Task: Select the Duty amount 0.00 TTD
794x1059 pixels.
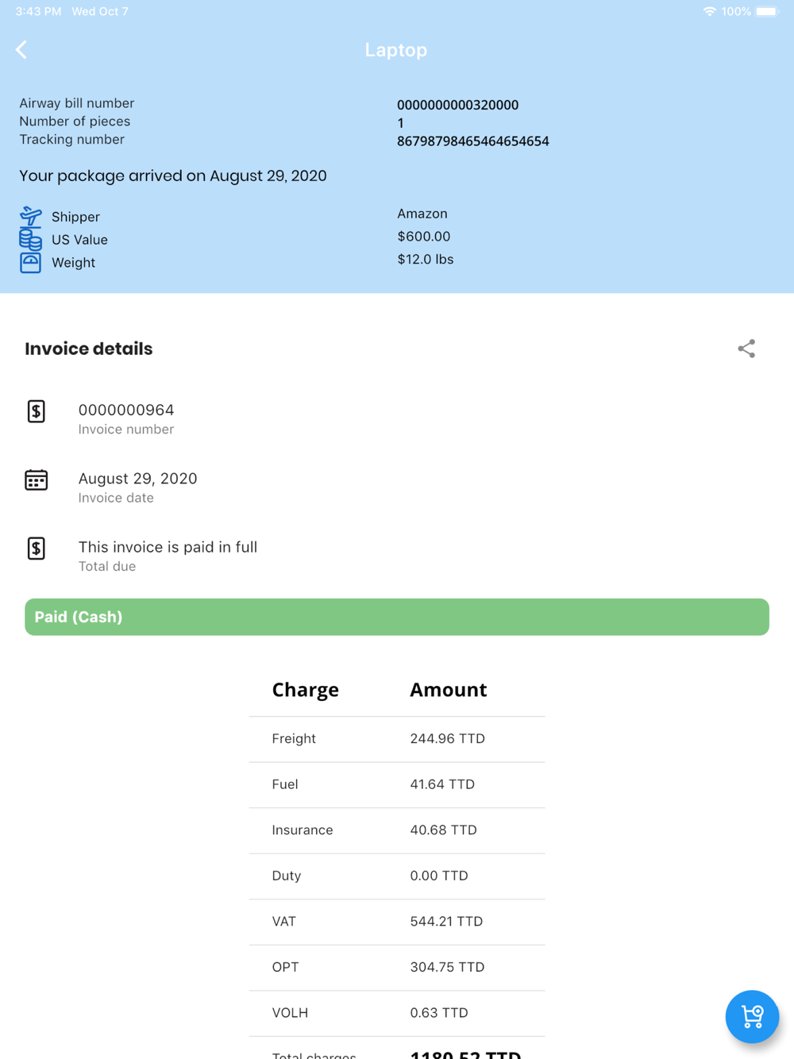Action: pyautogui.click(x=439, y=876)
